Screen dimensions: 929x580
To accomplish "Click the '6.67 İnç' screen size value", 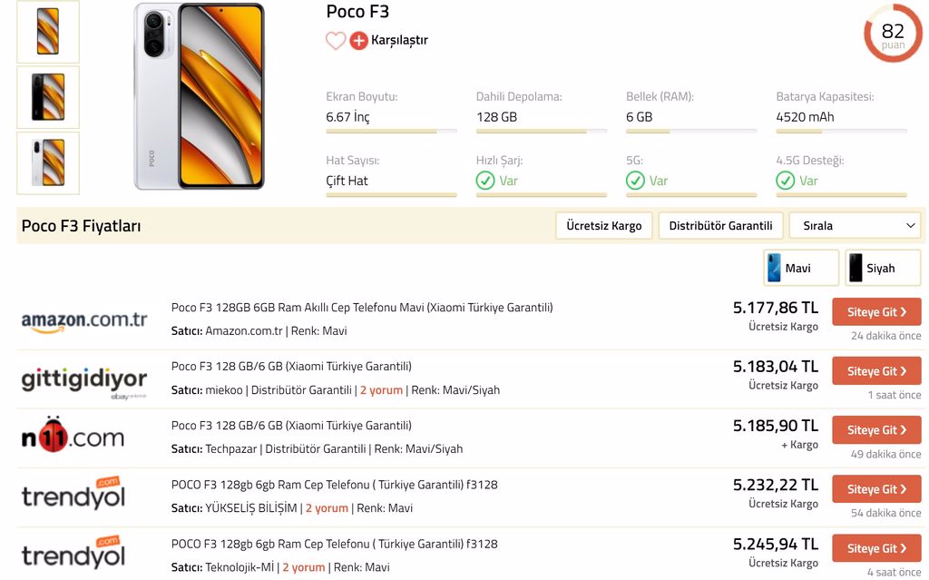I will [x=347, y=117].
